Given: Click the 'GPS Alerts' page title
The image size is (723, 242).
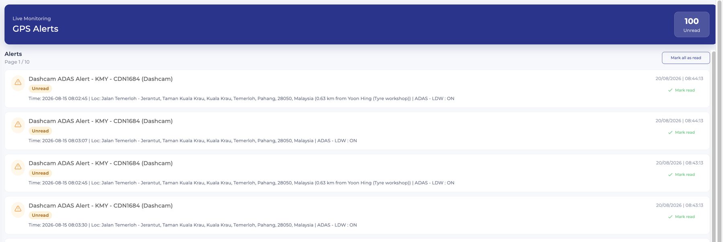Looking at the screenshot, I should point(35,29).
